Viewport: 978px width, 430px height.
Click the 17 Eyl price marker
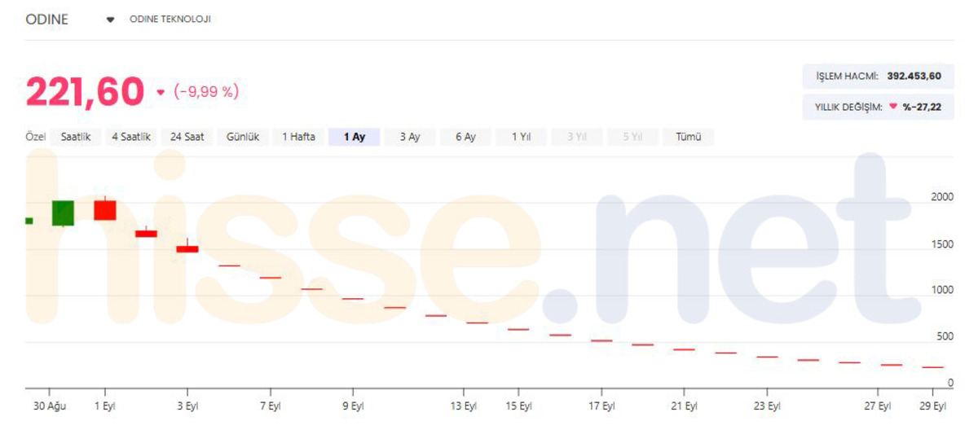pyautogui.click(x=601, y=340)
